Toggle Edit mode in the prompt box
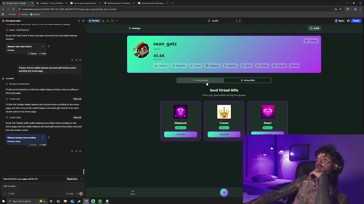364x204 pixels. point(11,194)
